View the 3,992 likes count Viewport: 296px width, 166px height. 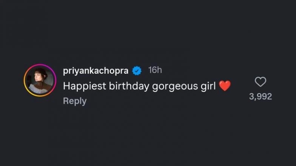click(261, 97)
